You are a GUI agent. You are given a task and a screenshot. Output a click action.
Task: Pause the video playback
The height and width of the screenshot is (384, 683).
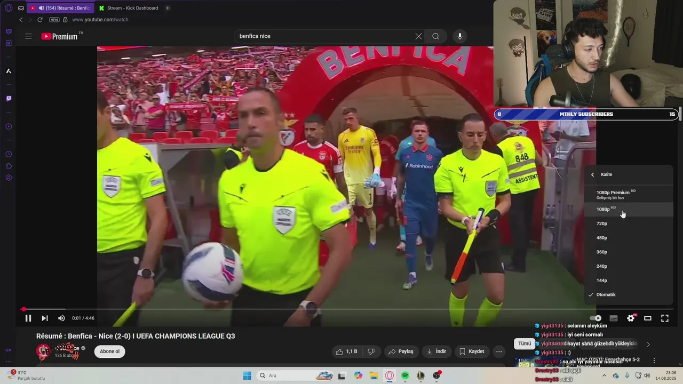point(28,318)
